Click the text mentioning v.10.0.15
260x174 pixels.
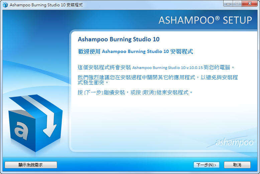156,67
